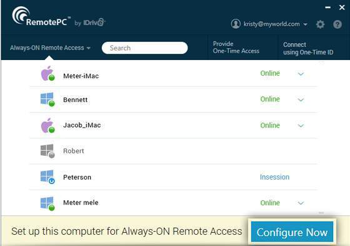Close the RemotePC window
The image size is (350, 246).
(x=342, y=8)
